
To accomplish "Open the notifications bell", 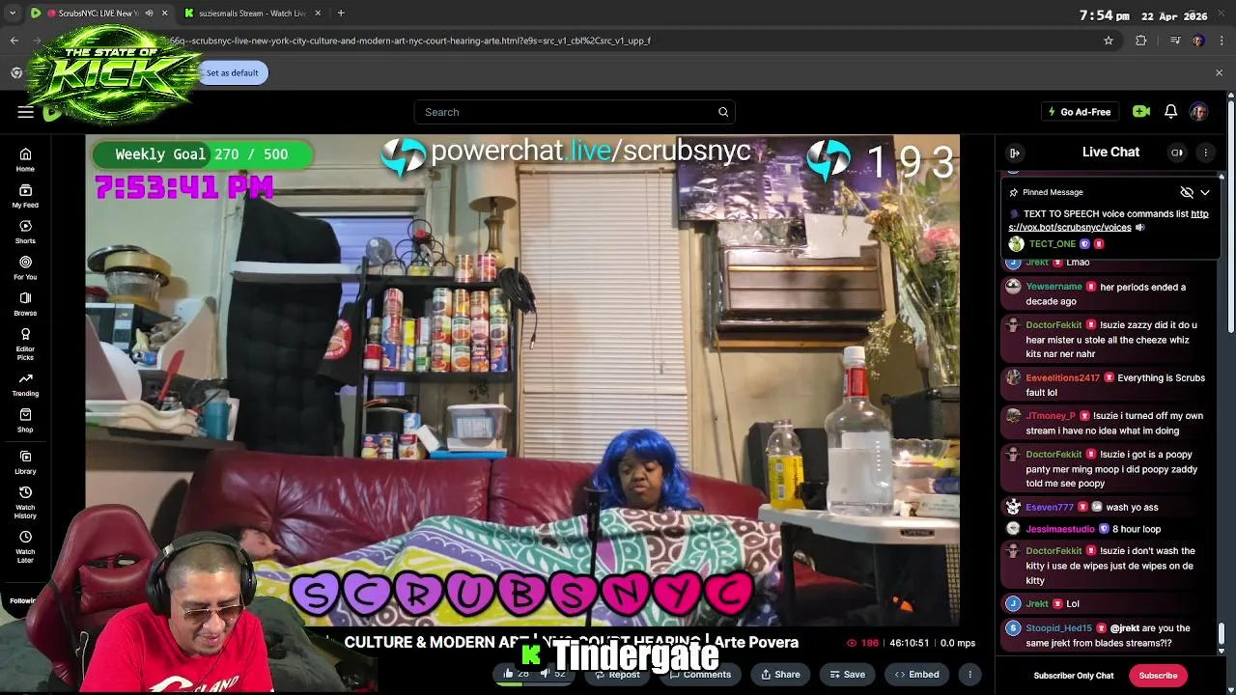I will tap(1170, 112).
